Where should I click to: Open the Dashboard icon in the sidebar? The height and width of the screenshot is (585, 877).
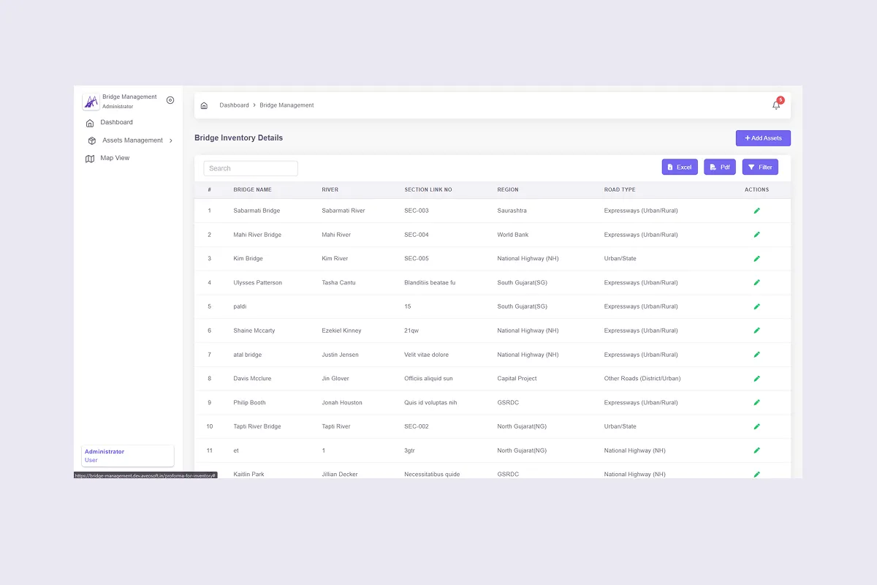point(91,123)
